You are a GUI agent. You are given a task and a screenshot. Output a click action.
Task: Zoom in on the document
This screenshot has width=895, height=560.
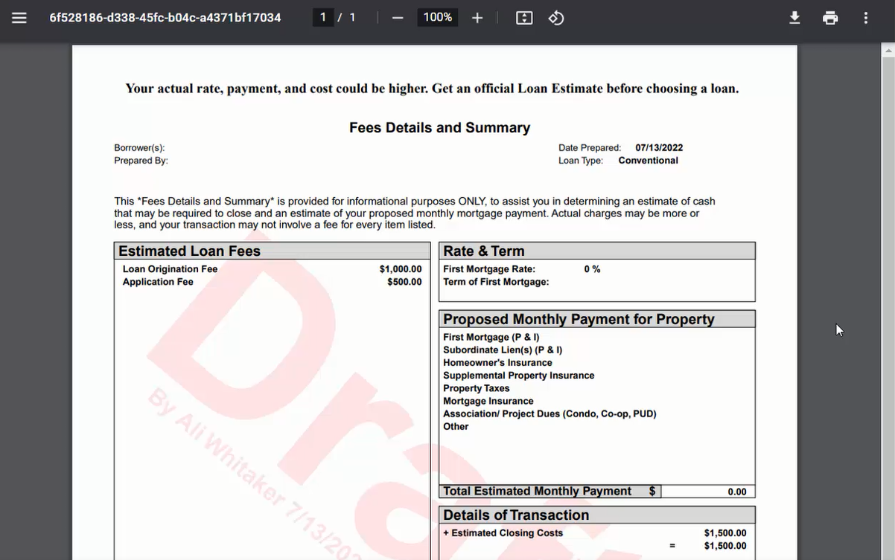(477, 17)
